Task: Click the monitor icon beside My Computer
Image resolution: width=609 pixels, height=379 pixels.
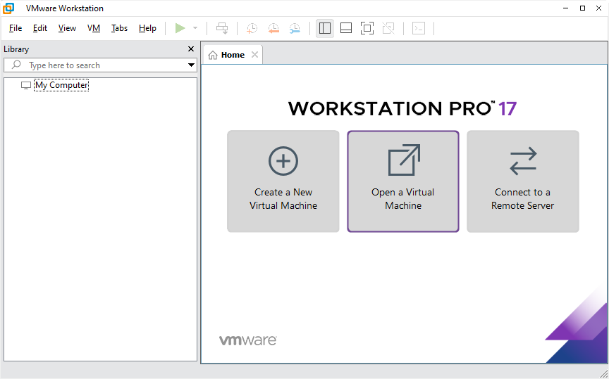Action: point(25,85)
